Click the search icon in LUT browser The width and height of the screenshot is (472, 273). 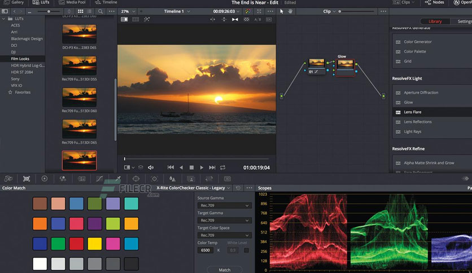(x=100, y=11)
